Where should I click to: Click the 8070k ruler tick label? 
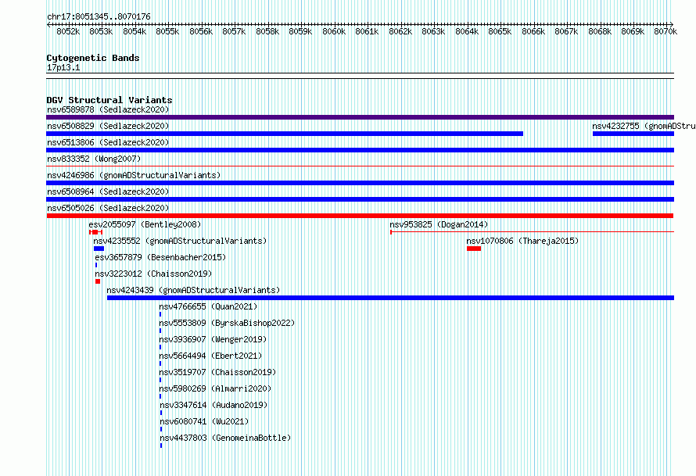click(666, 31)
